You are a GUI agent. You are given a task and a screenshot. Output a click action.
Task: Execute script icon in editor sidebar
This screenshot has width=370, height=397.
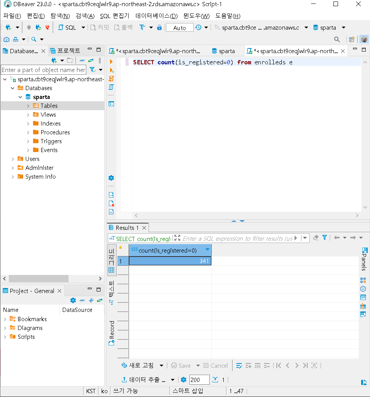(x=111, y=79)
